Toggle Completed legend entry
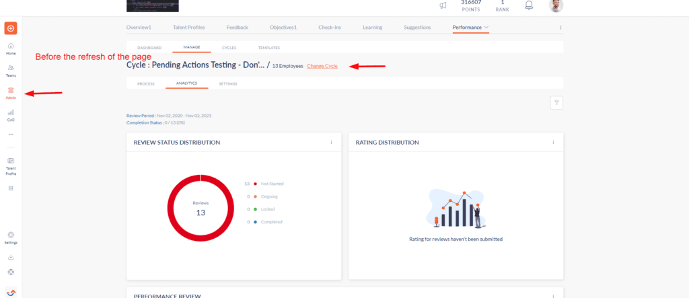The height and width of the screenshot is (298, 689). point(264,222)
